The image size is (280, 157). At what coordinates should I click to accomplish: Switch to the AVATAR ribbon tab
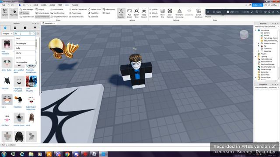click(52, 5)
